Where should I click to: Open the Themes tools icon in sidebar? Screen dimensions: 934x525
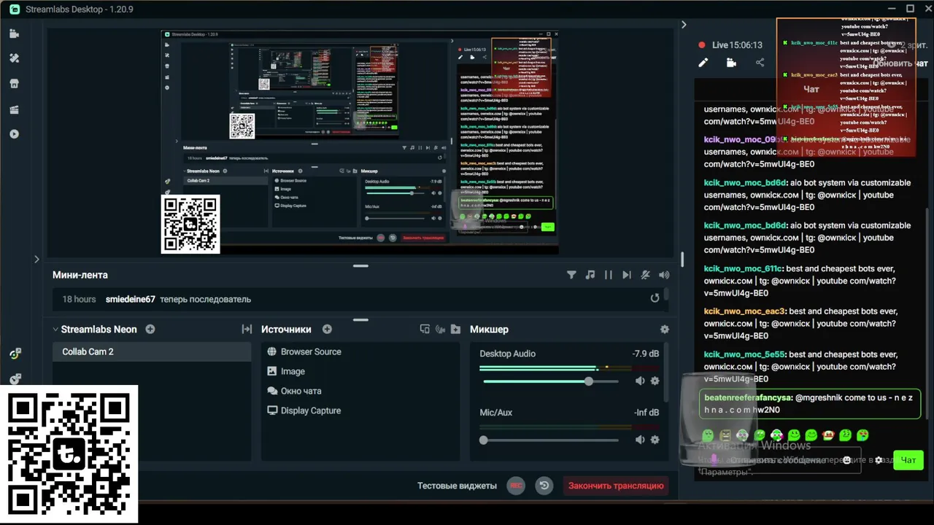tap(15, 58)
